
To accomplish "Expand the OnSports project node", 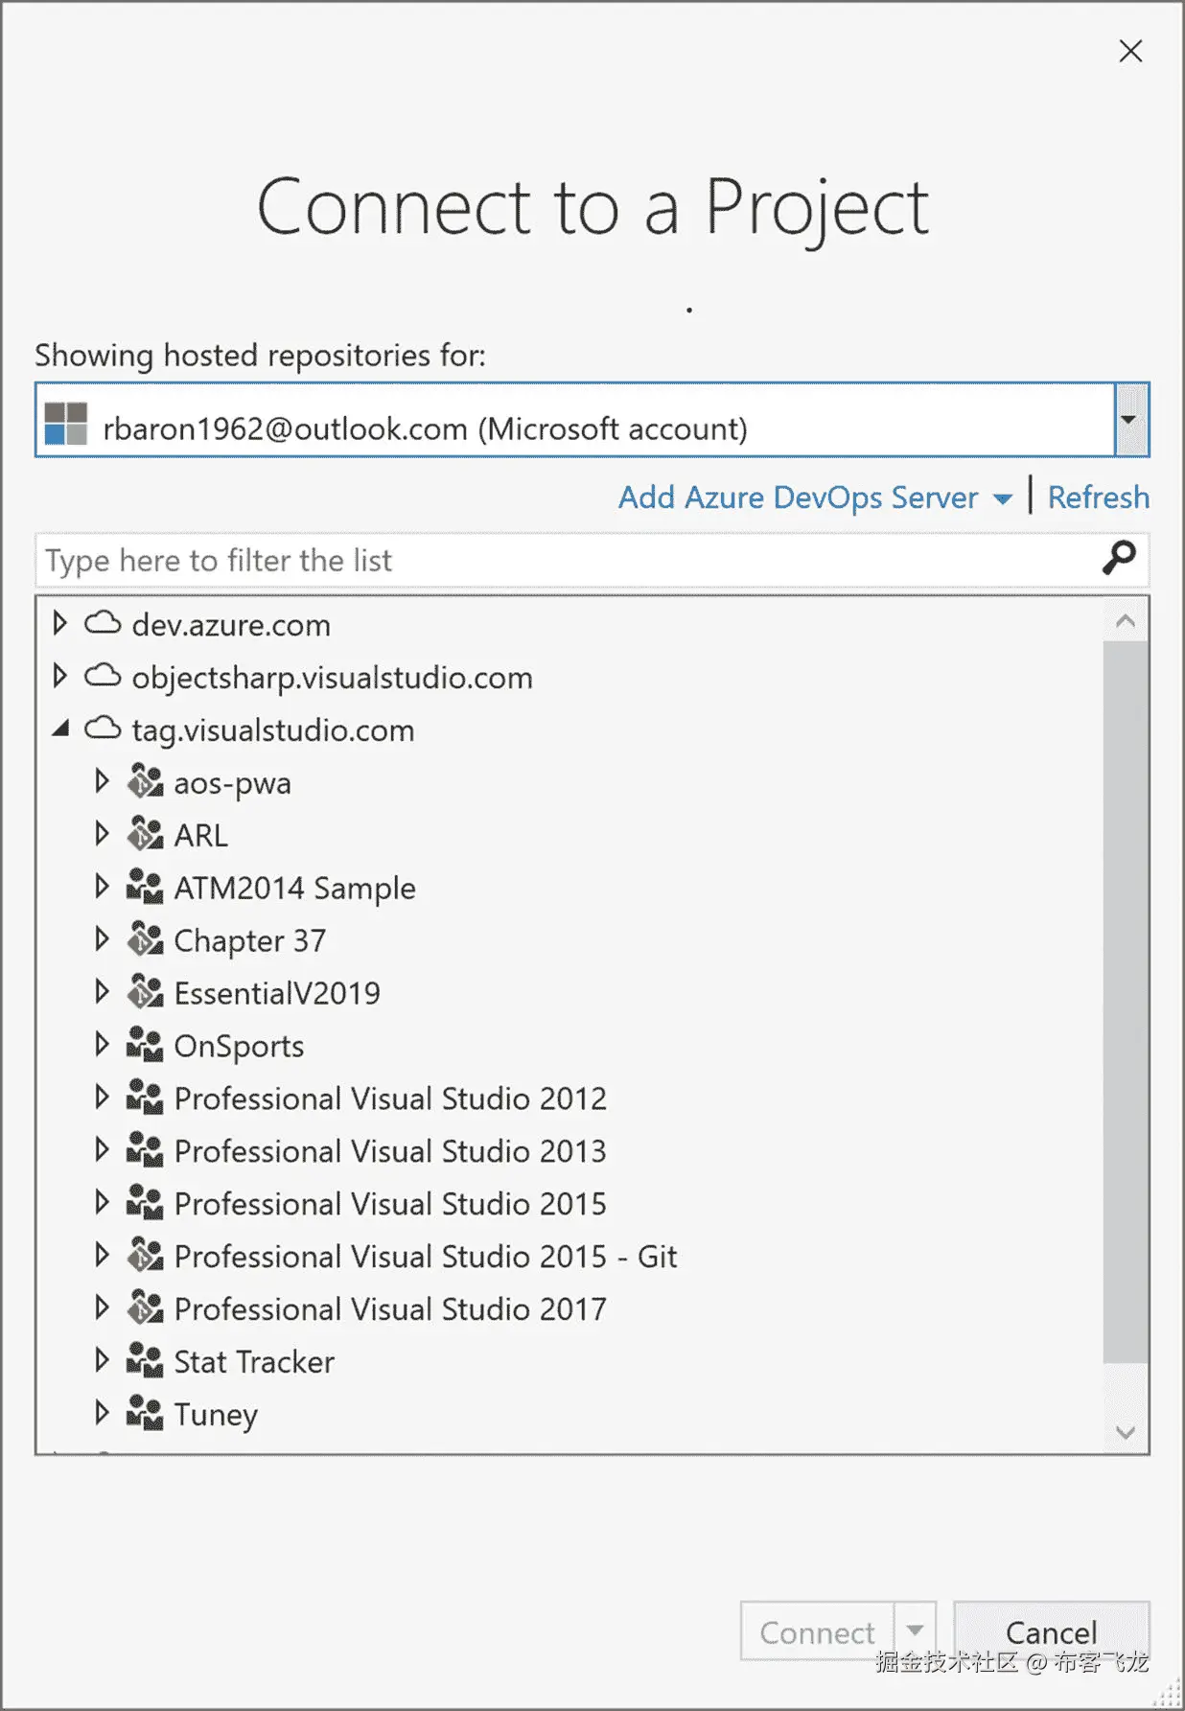I will tap(102, 1045).
